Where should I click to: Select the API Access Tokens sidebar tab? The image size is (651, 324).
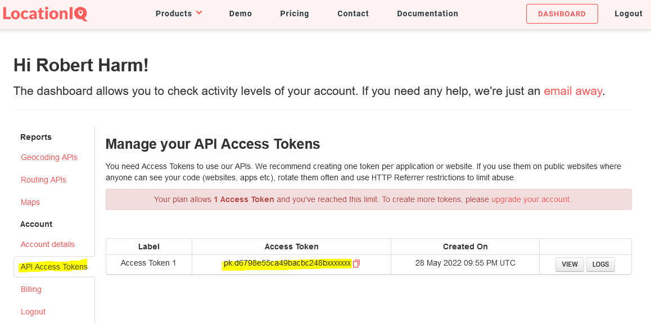(54, 267)
